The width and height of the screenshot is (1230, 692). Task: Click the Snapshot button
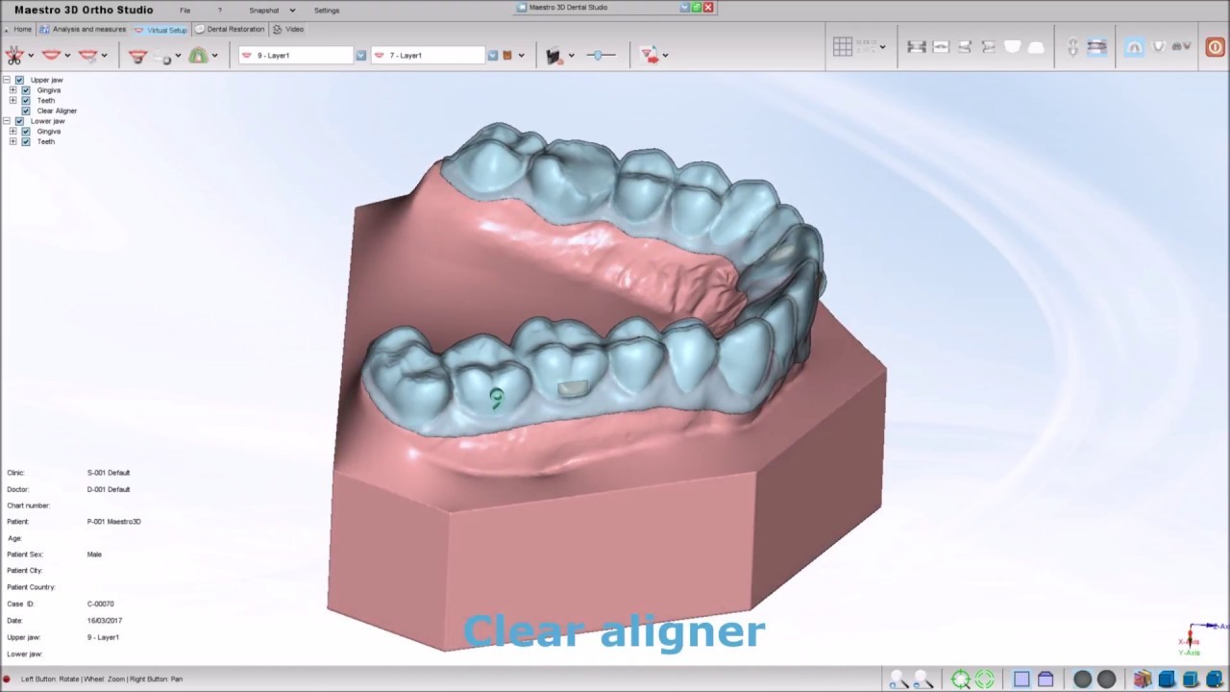click(x=264, y=11)
